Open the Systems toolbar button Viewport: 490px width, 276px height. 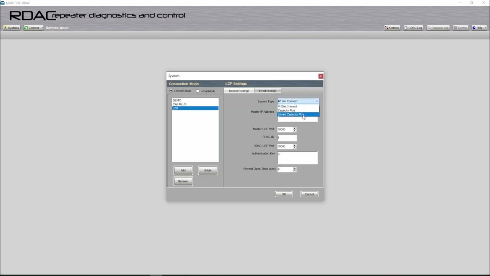point(11,28)
